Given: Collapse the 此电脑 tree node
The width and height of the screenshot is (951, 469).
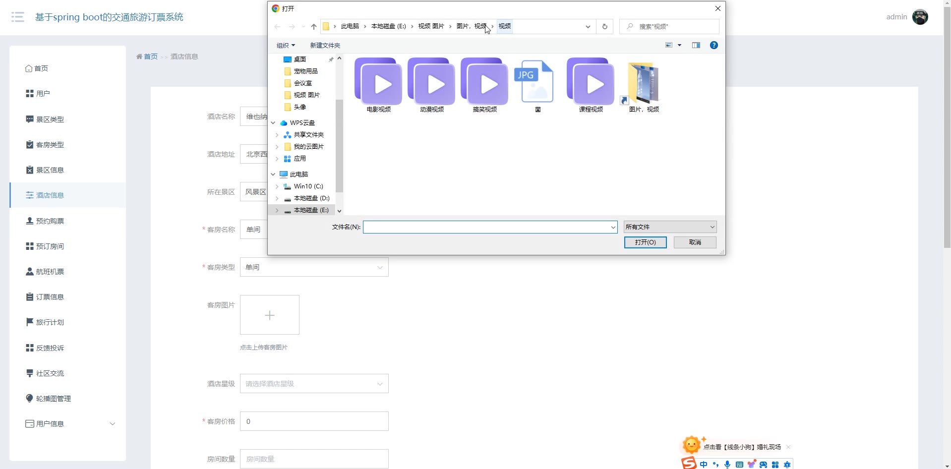Looking at the screenshot, I should click(x=273, y=175).
